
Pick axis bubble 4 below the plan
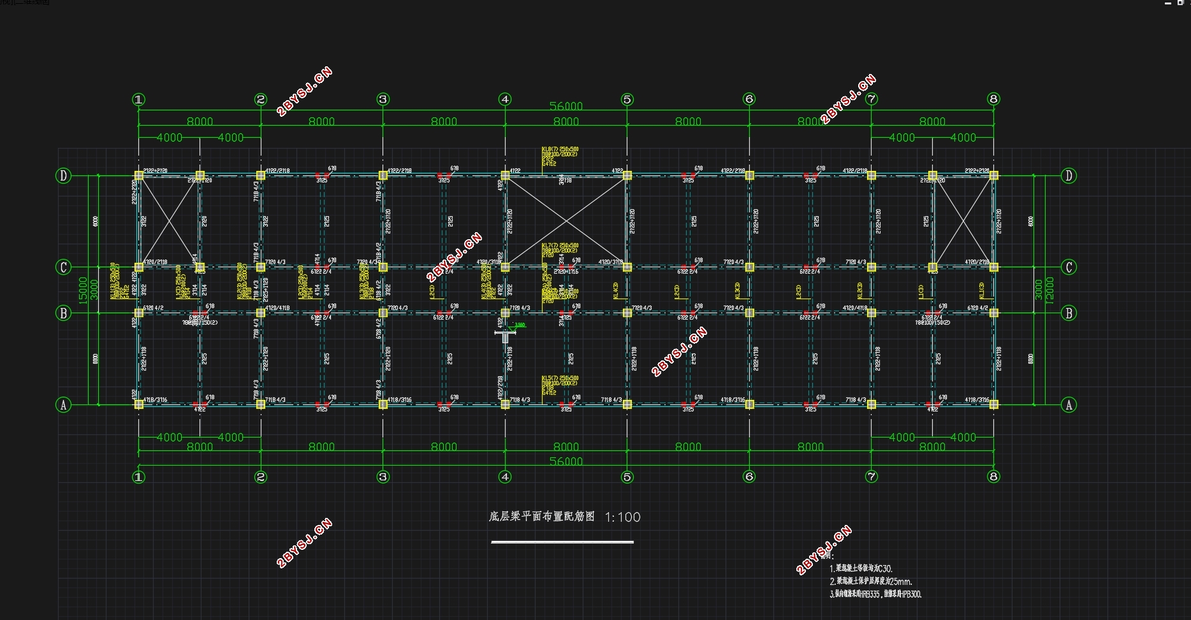point(505,476)
